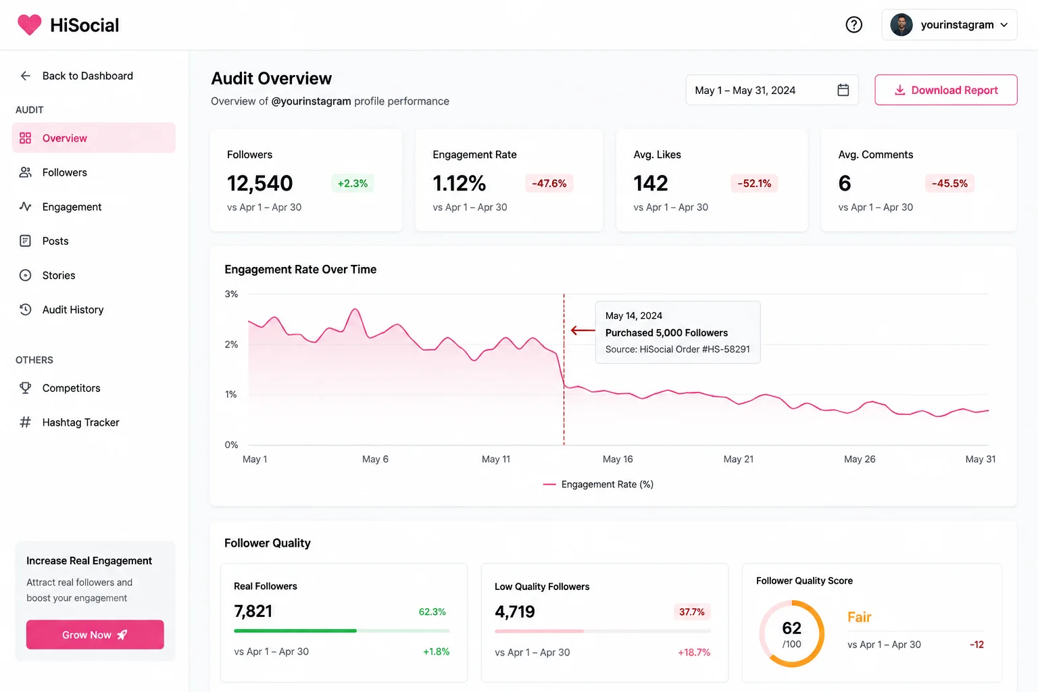
Task: Click the May 16 x-axis label
Action: (x=618, y=459)
